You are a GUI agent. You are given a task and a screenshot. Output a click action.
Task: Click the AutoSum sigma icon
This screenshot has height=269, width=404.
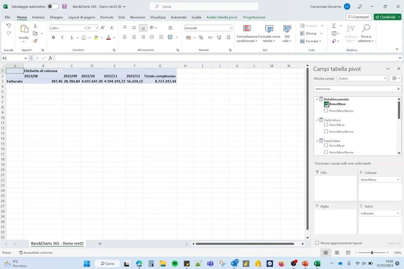pos(334,26)
